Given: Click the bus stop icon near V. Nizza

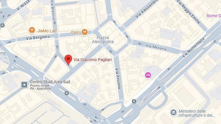Looking at the screenshot, I should (2, 25).
